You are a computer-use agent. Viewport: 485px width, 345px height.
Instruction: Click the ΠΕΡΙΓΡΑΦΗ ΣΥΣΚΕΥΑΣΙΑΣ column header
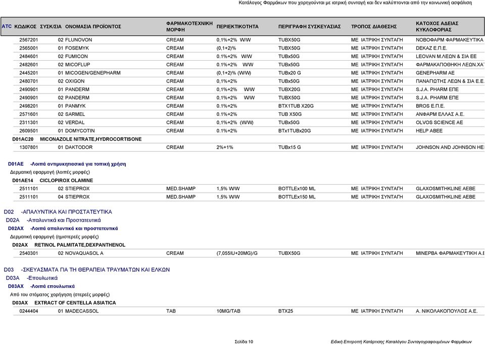pyautogui.click(x=309, y=27)
